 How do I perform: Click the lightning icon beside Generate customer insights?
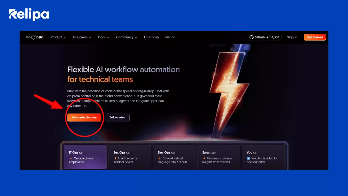click(x=204, y=158)
